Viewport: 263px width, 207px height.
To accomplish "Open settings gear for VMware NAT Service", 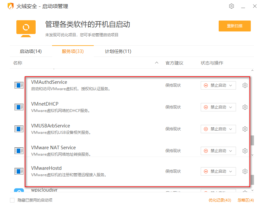I will [x=245, y=151].
